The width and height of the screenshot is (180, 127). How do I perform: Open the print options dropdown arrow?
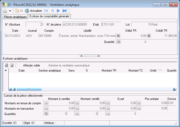[x=10, y=11]
